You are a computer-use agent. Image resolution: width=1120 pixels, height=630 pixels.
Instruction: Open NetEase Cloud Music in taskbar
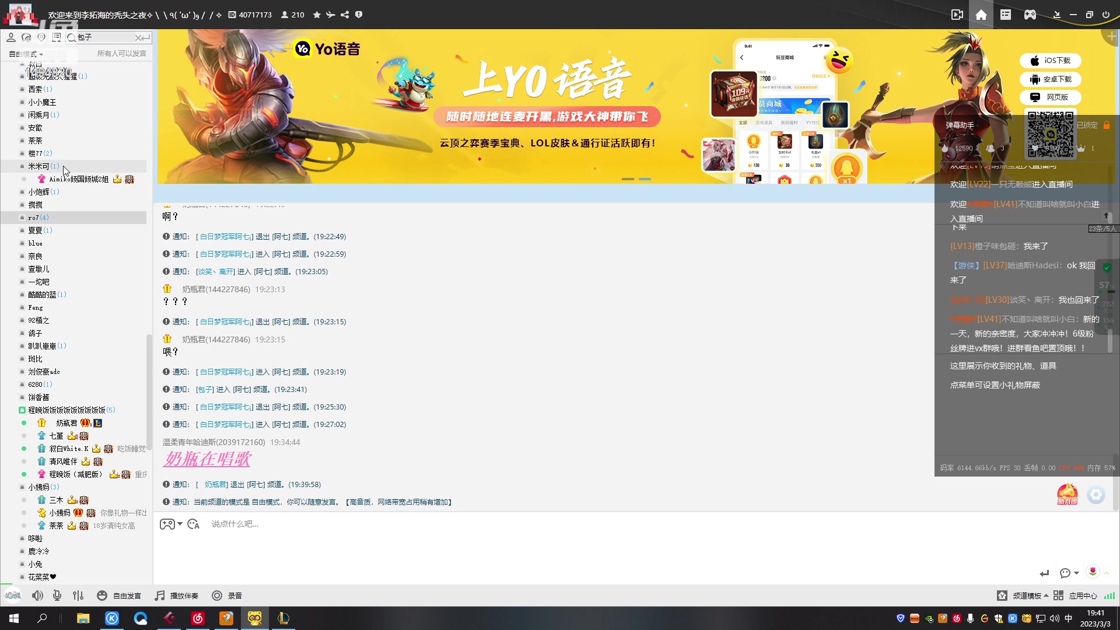coord(198,618)
